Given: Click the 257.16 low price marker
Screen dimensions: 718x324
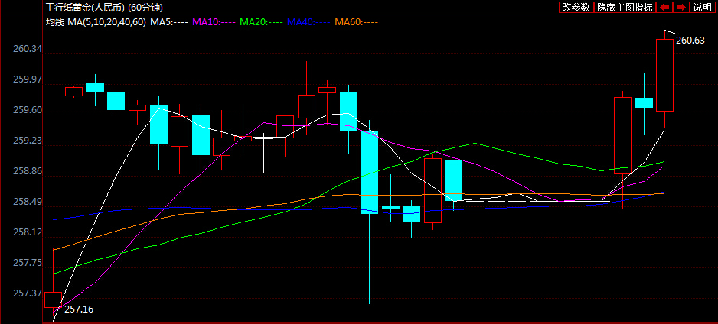Looking at the screenshot, I should tap(79, 309).
